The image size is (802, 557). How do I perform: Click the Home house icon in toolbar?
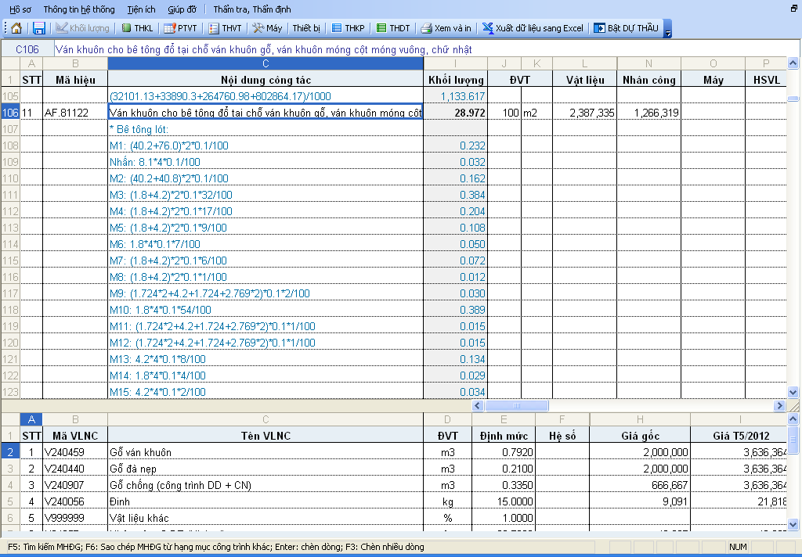click(x=16, y=28)
